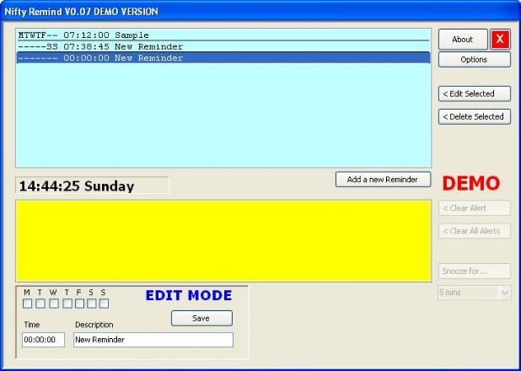This screenshot has width=521, height=371.
Task: Save the edited reminder
Action: [201, 319]
